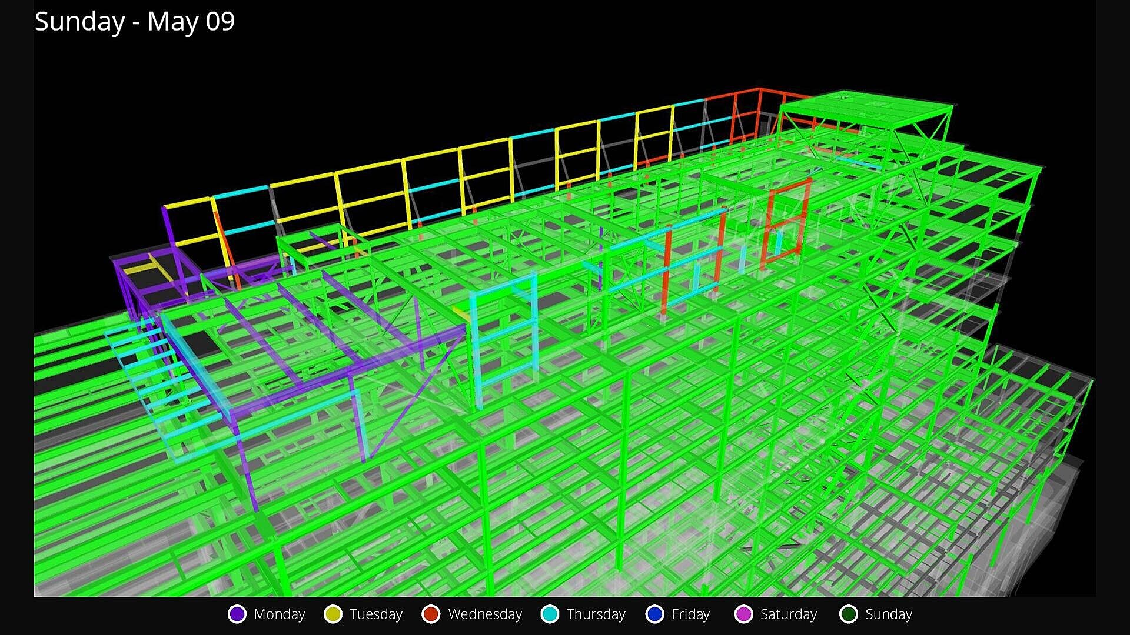Click the magenta Saturday legend circle
Image resolution: width=1130 pixels, height=635 pixels.
pyautogui.click(x=744, y=614)
